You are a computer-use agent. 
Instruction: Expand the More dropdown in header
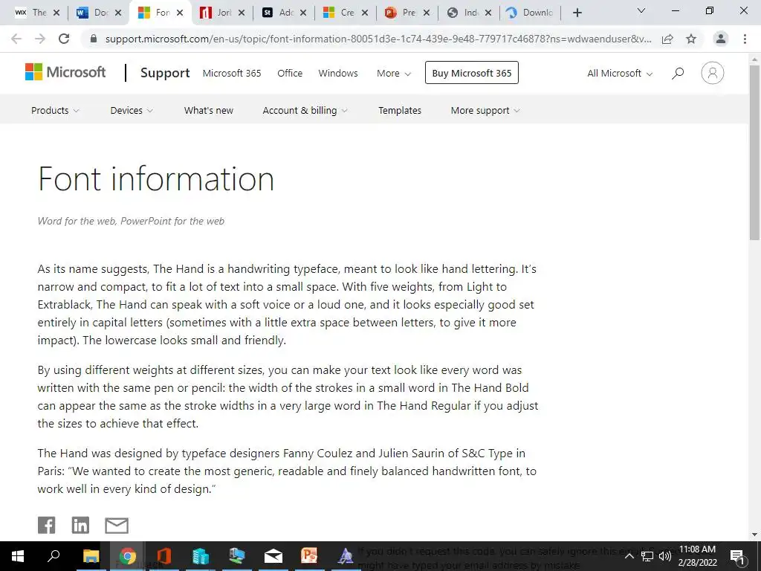click(394, 74)
